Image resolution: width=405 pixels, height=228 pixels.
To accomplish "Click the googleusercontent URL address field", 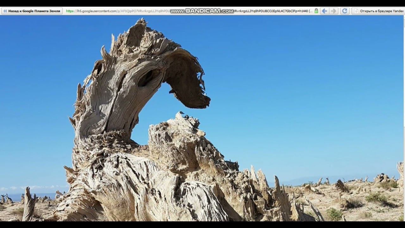I will click(x=189, y=11).
